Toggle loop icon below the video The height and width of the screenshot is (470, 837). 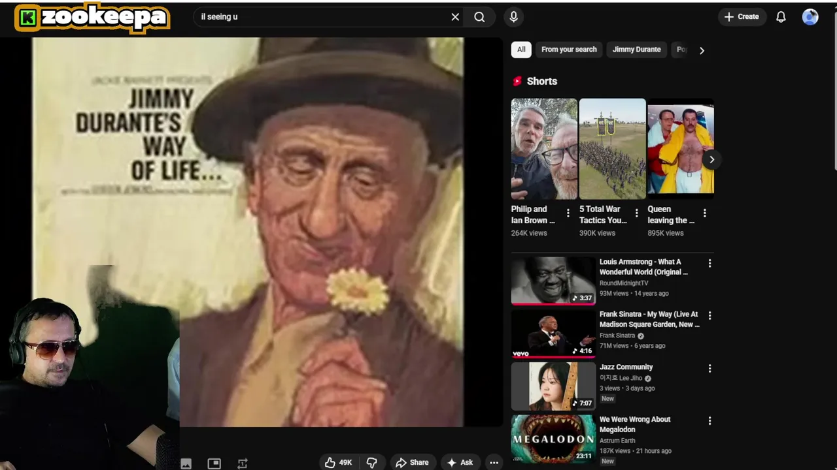tap(242, 463)
